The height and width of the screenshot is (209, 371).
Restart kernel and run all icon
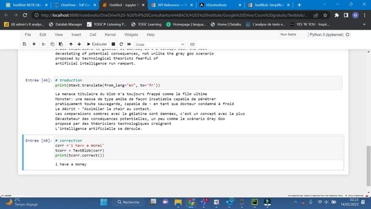[129, 44]
